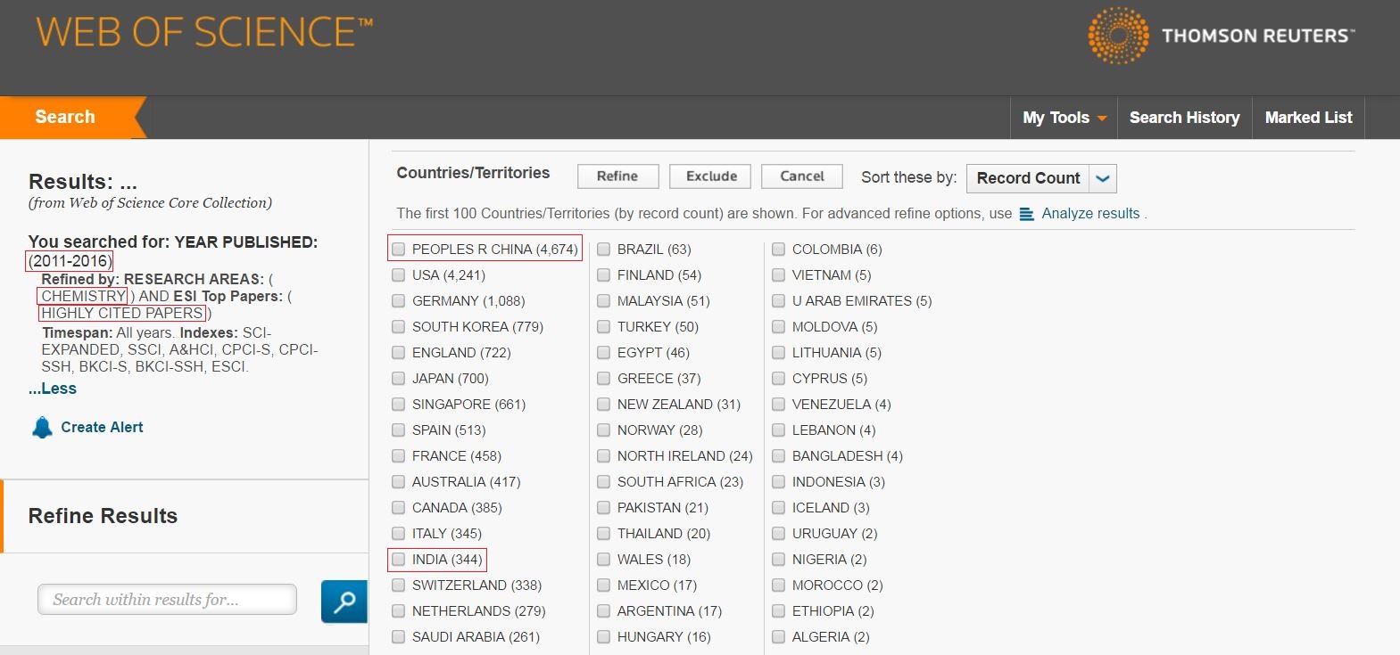1400x655 pixels.
Task: Tick the NEW ZEALAND (31) checkbox
Action: click(604, 405)
